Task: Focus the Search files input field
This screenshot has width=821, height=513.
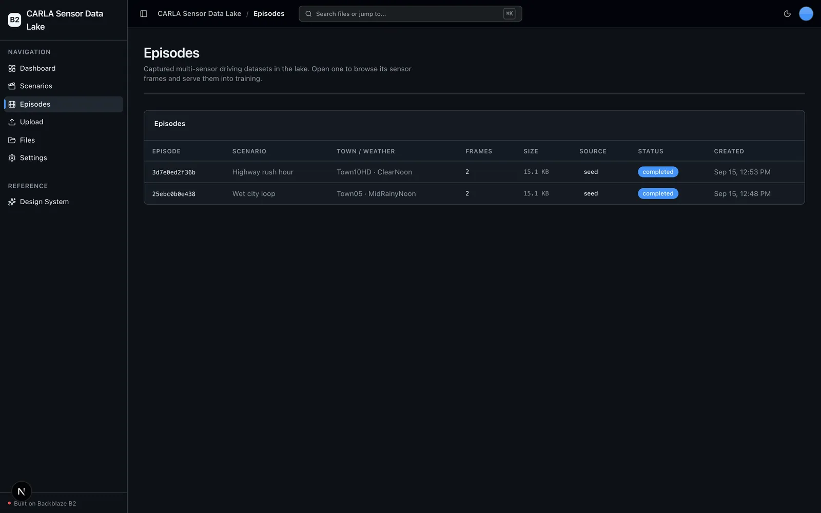Action: [x=411, y=14]
